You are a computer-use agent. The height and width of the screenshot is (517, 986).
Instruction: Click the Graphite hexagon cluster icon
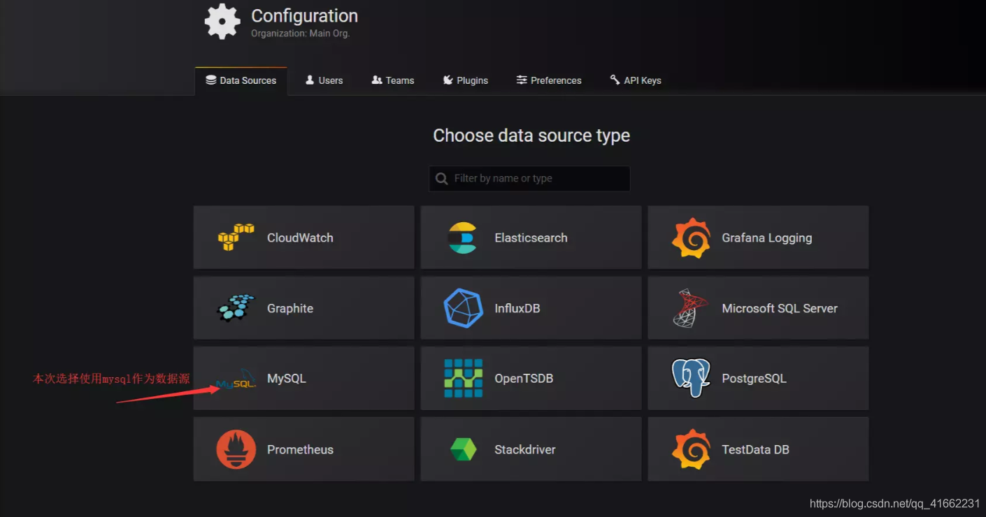pos(236,308)
